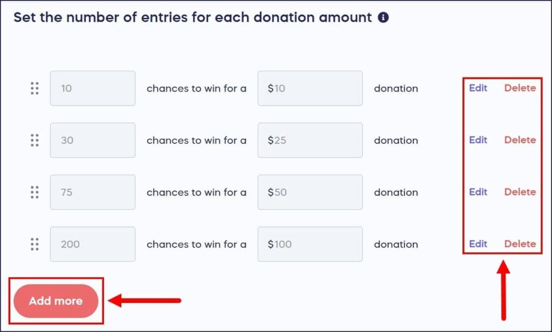Click the $25 donation amount field
This screenshot has height=332, width=552.
(x=310, y=140)
